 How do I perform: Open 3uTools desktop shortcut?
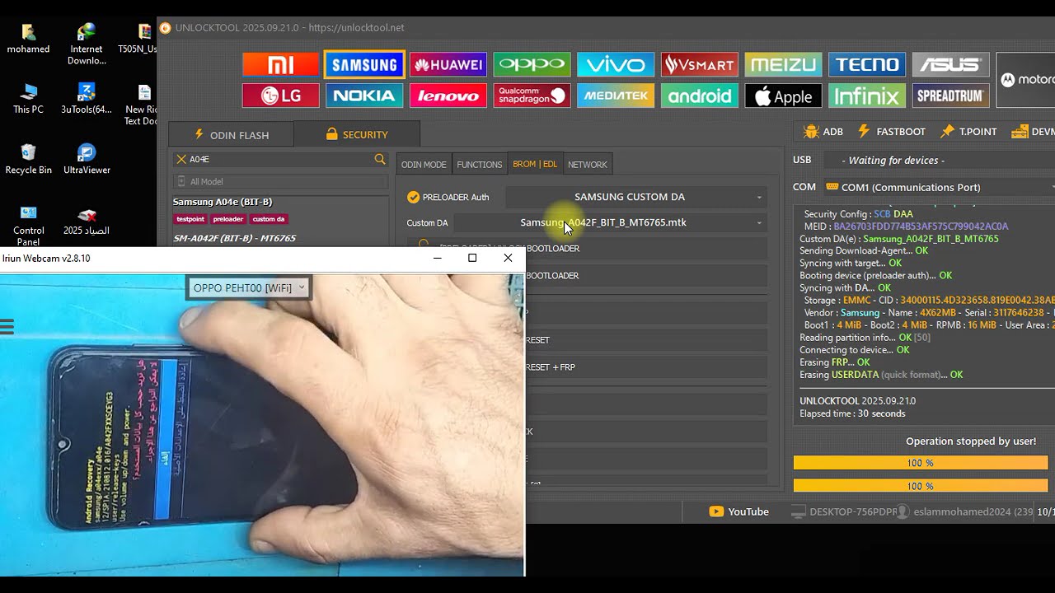[87, 99]
